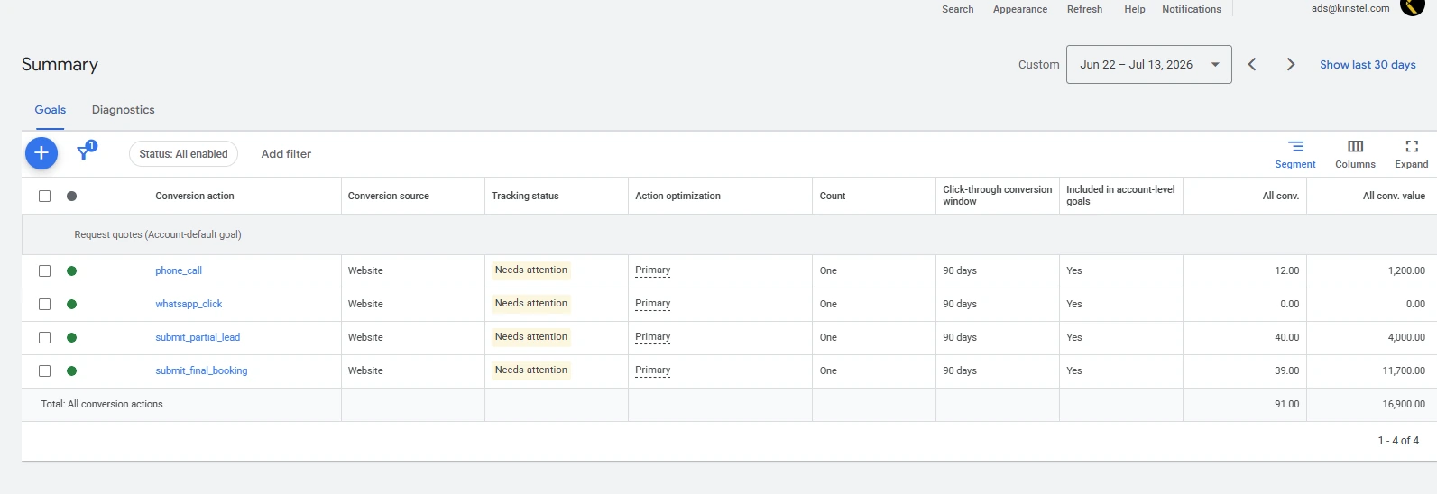
Task: Open Status: All enabled filter chip
Action: [x=183, y=154]
